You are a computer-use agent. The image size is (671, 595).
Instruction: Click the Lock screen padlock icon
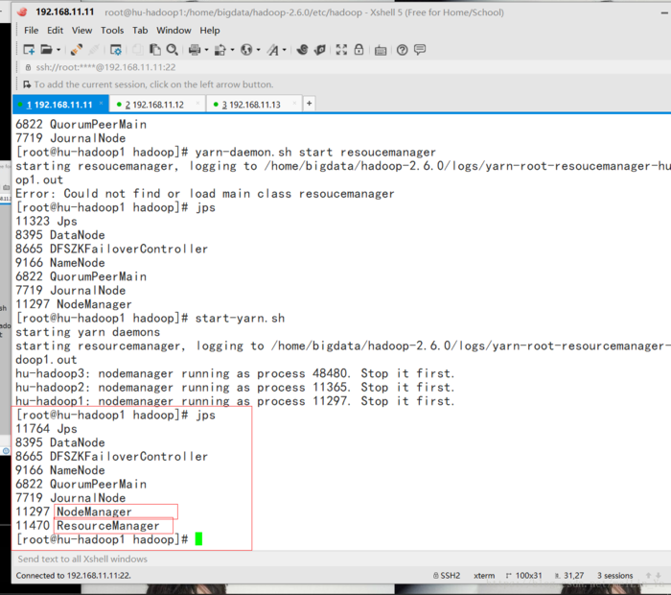[359, 50]
